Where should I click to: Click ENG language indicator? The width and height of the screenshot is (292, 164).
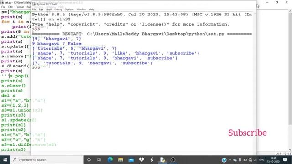[x=261, y=160]
